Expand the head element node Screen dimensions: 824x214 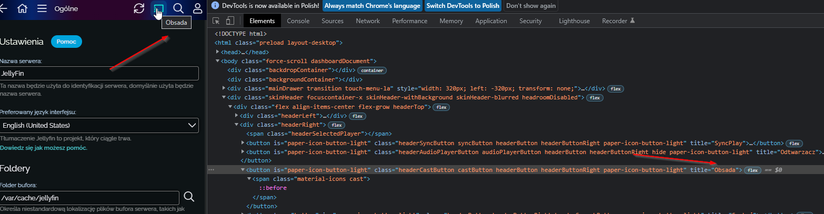point(218,52)
